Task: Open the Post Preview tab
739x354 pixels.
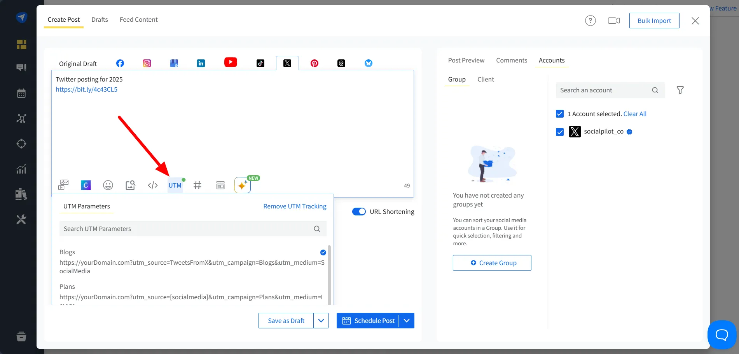Action: (466, 60)
